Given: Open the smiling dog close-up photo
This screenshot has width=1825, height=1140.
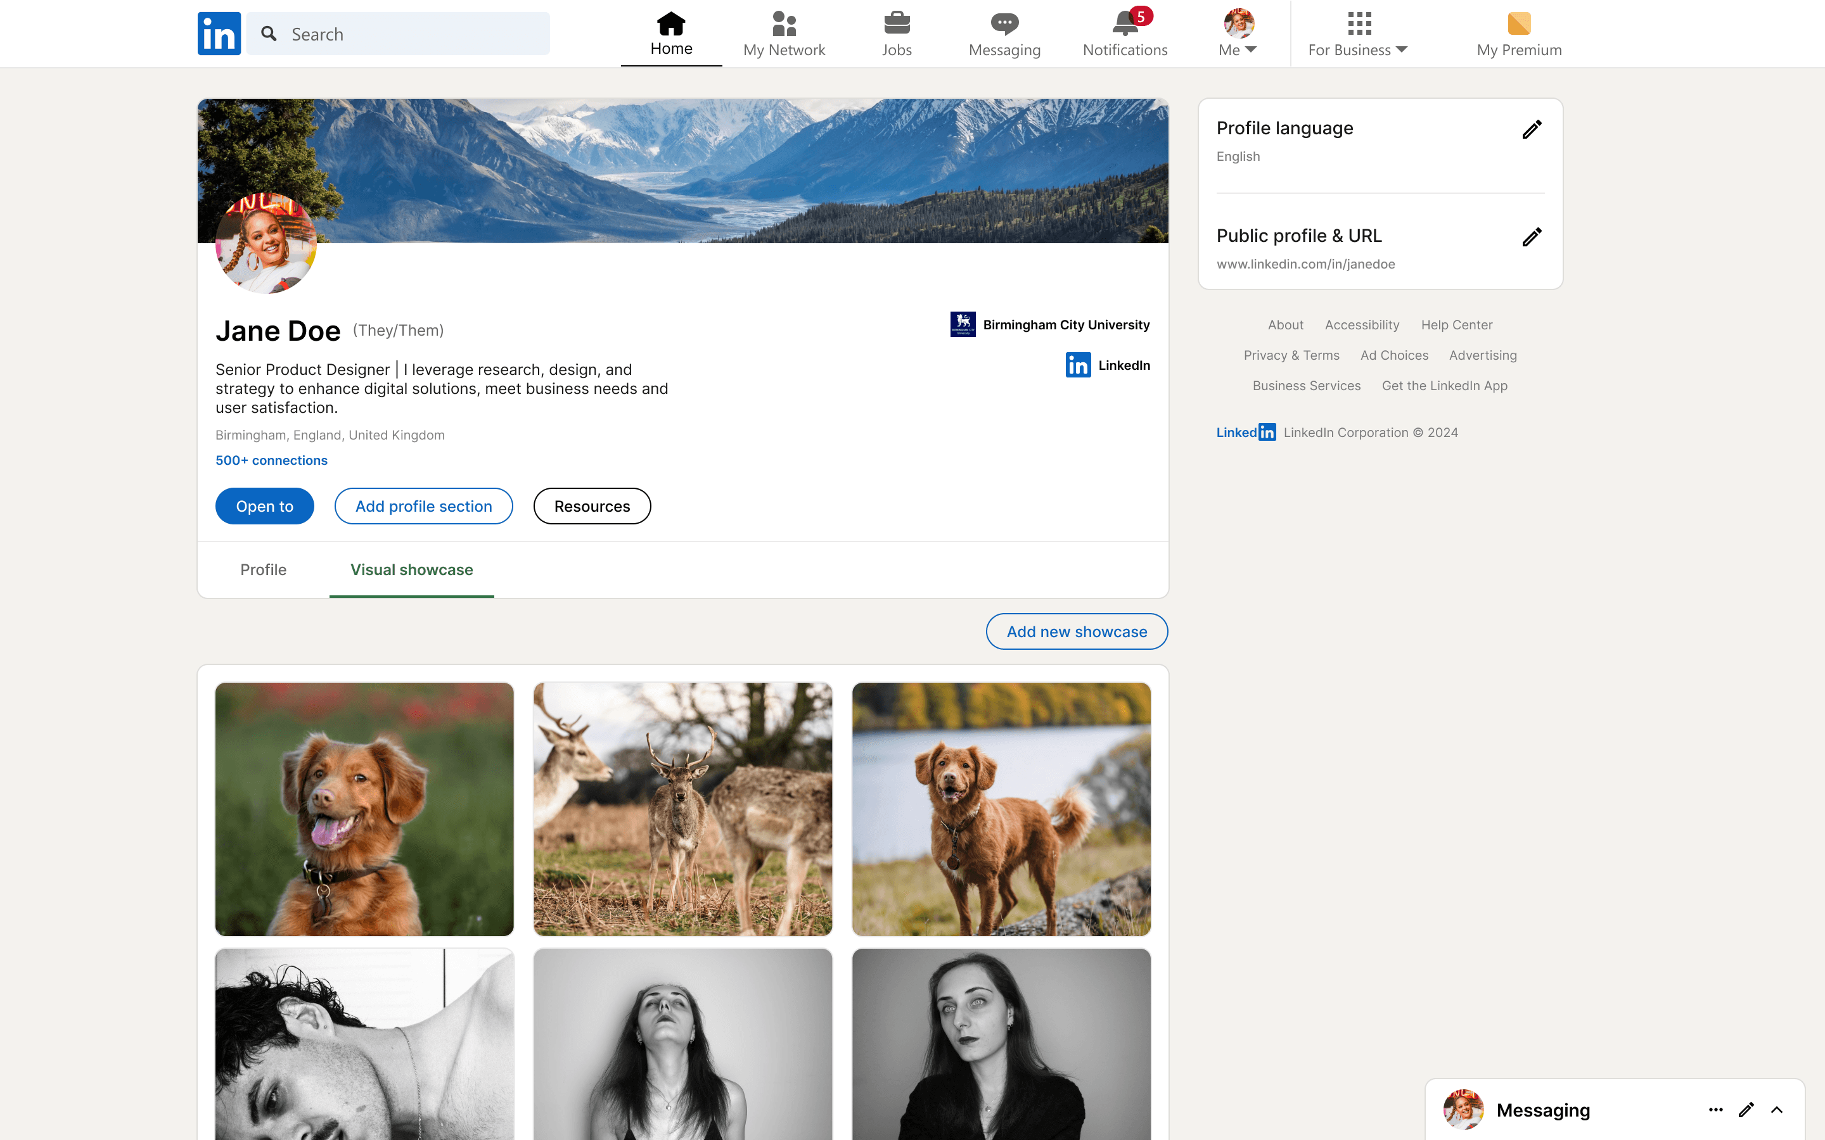Looking at the screenshot, I should (364, 809).
